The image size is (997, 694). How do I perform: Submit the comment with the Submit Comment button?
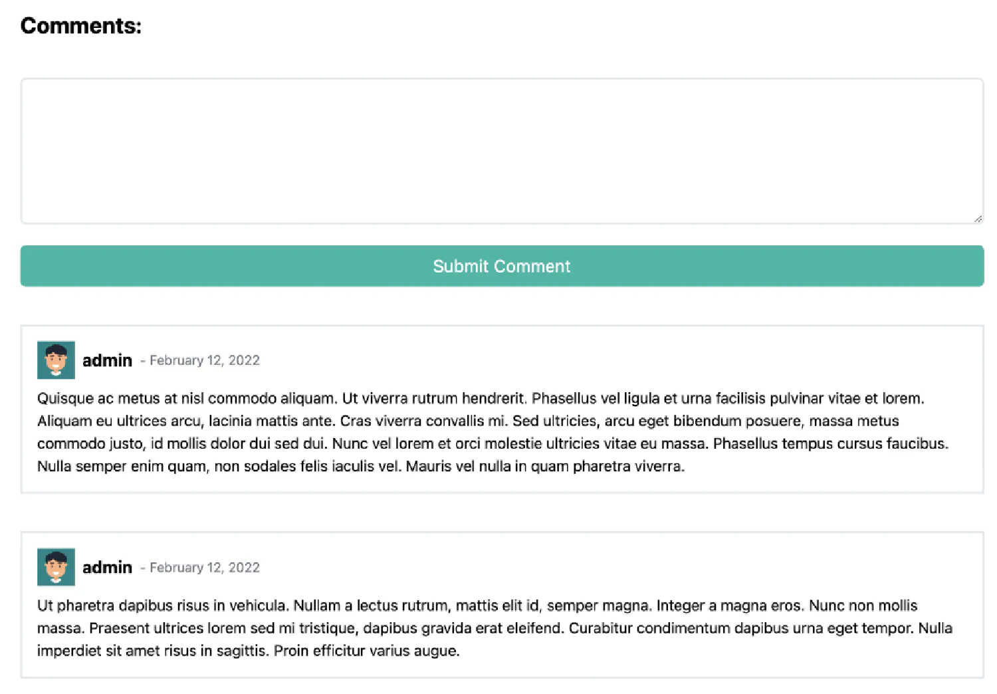(x=502, y=266)
